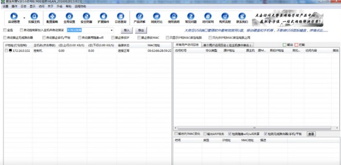Click the application icon in title bar

3,1
